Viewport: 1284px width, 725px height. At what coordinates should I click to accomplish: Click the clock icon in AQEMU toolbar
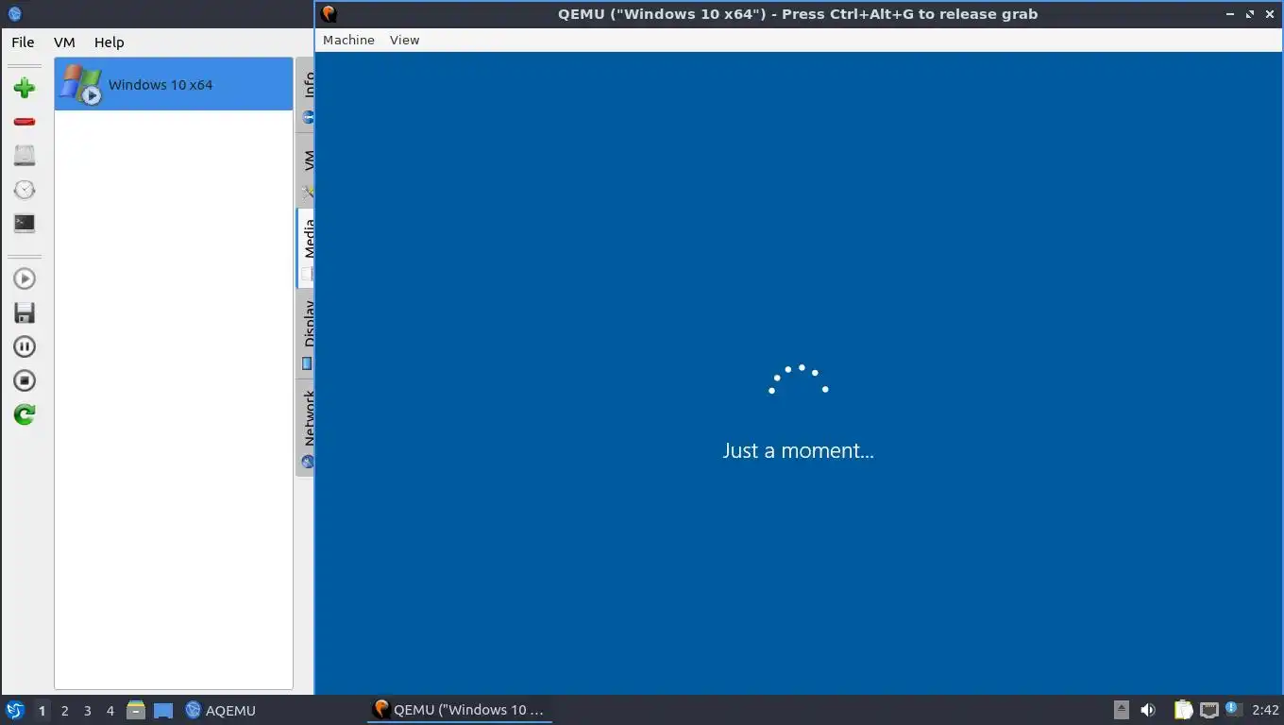click(x=25, y=190)
